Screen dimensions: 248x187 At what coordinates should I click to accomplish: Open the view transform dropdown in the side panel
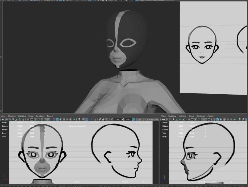[246, 120]
